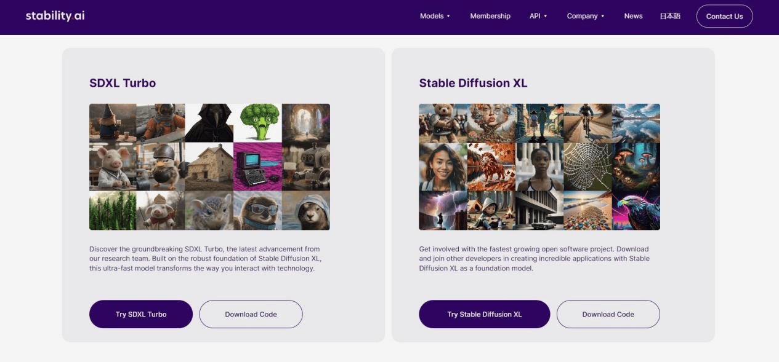Click the SDXL Turbo heading
The image size is (779, 362).
(x=123, y=83)
